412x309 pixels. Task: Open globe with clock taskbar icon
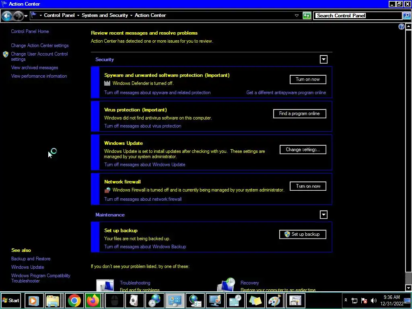pos(154,301)
